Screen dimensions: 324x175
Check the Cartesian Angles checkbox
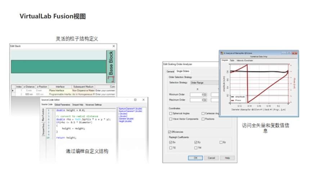click(203, 113)
